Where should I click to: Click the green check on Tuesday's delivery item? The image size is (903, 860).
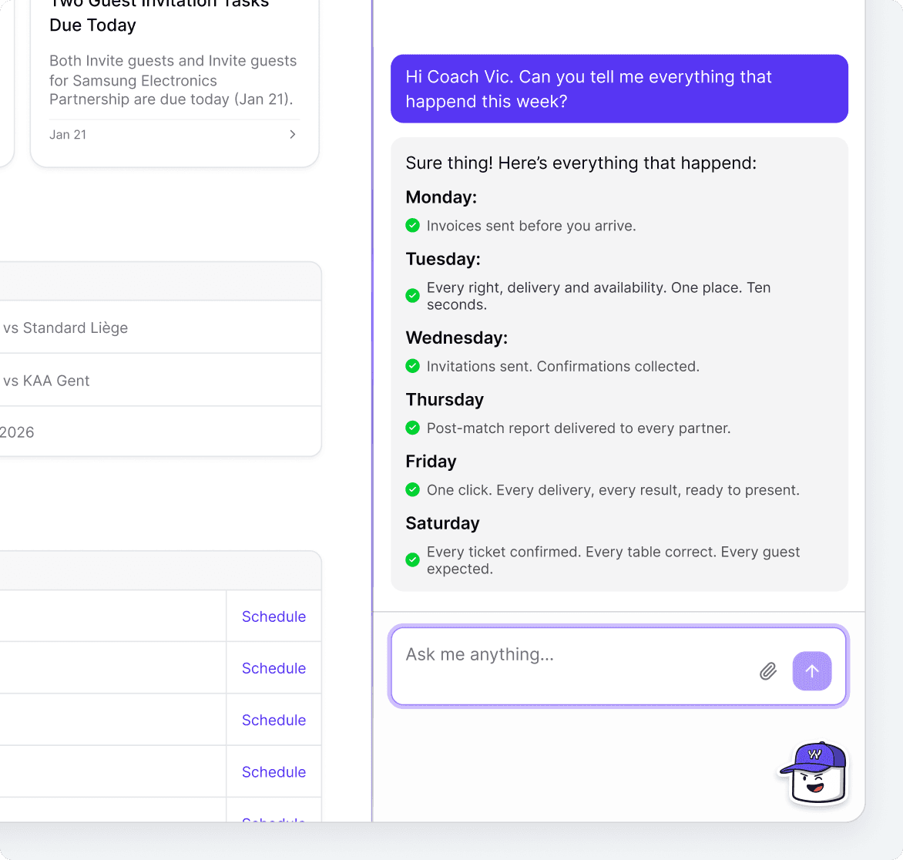click(x=412, y=295)
